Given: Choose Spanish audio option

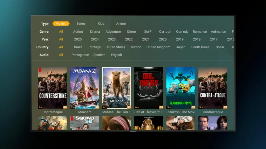Looking at the screenshot, I should coord(99,55).
